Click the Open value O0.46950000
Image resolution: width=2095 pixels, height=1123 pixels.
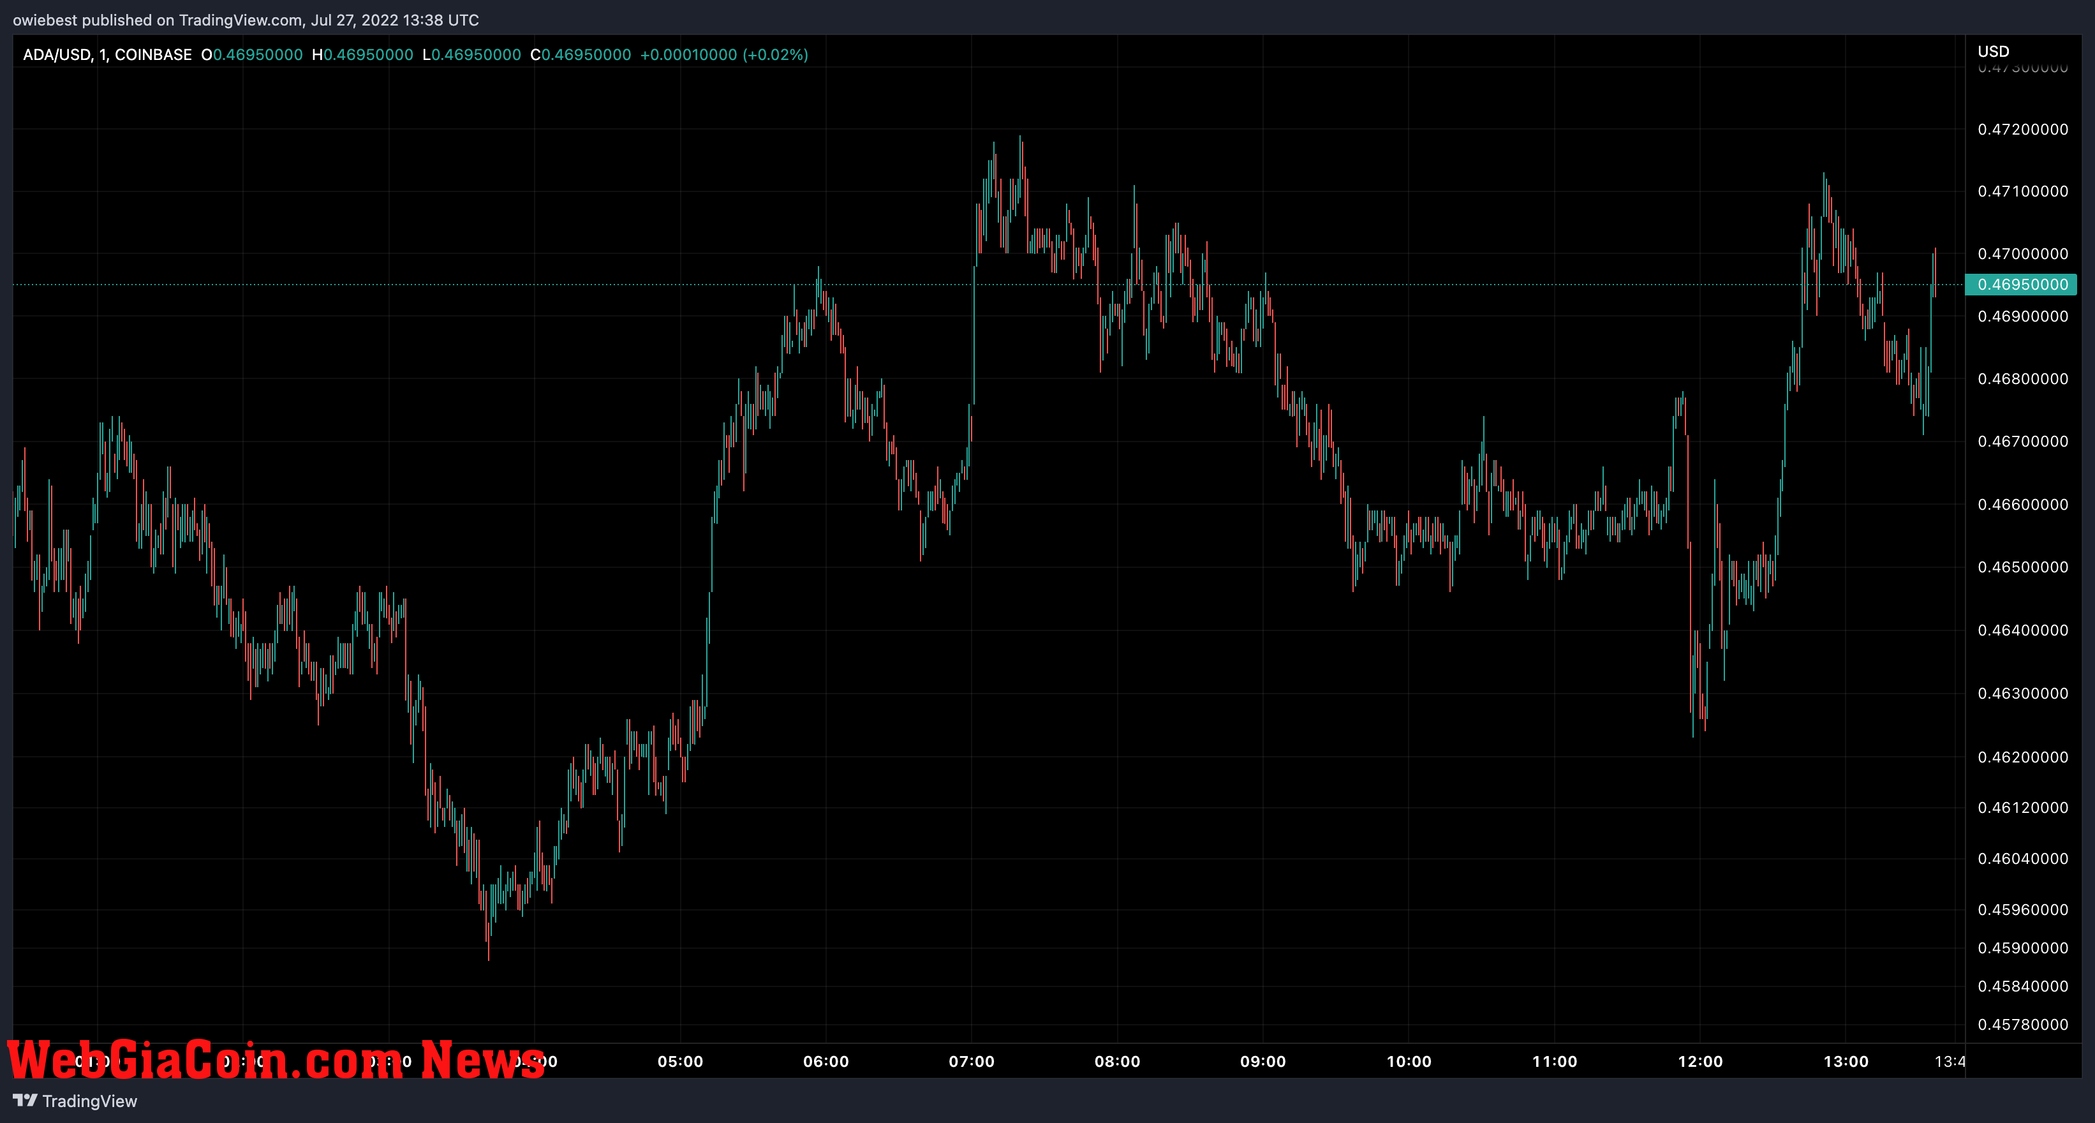pos(252,54)
